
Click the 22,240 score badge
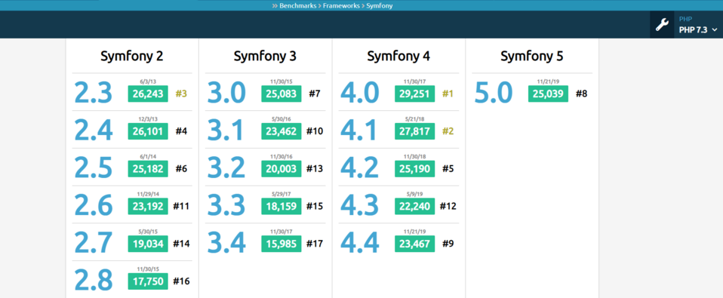click(414, 207)
